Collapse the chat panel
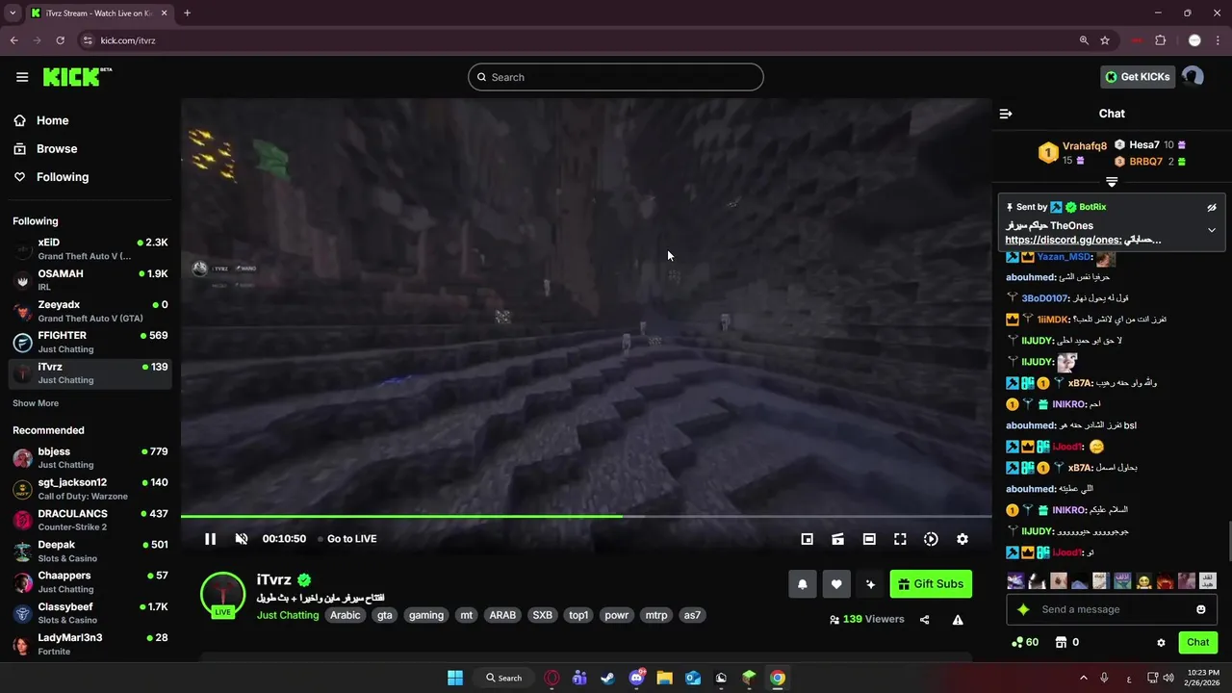The image size is (1232, 693). (1006, 114)
